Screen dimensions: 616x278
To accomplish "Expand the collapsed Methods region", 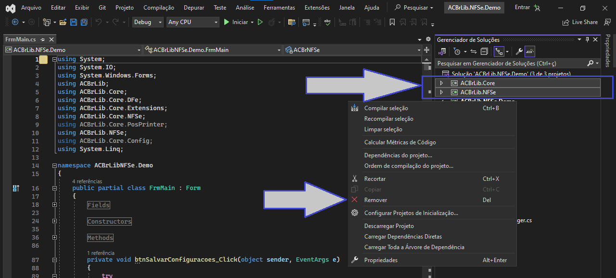I will click(54, 238).
